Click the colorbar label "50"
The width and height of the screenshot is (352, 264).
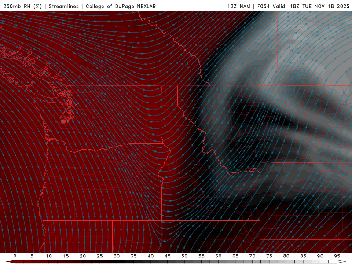tap(184, 256)
